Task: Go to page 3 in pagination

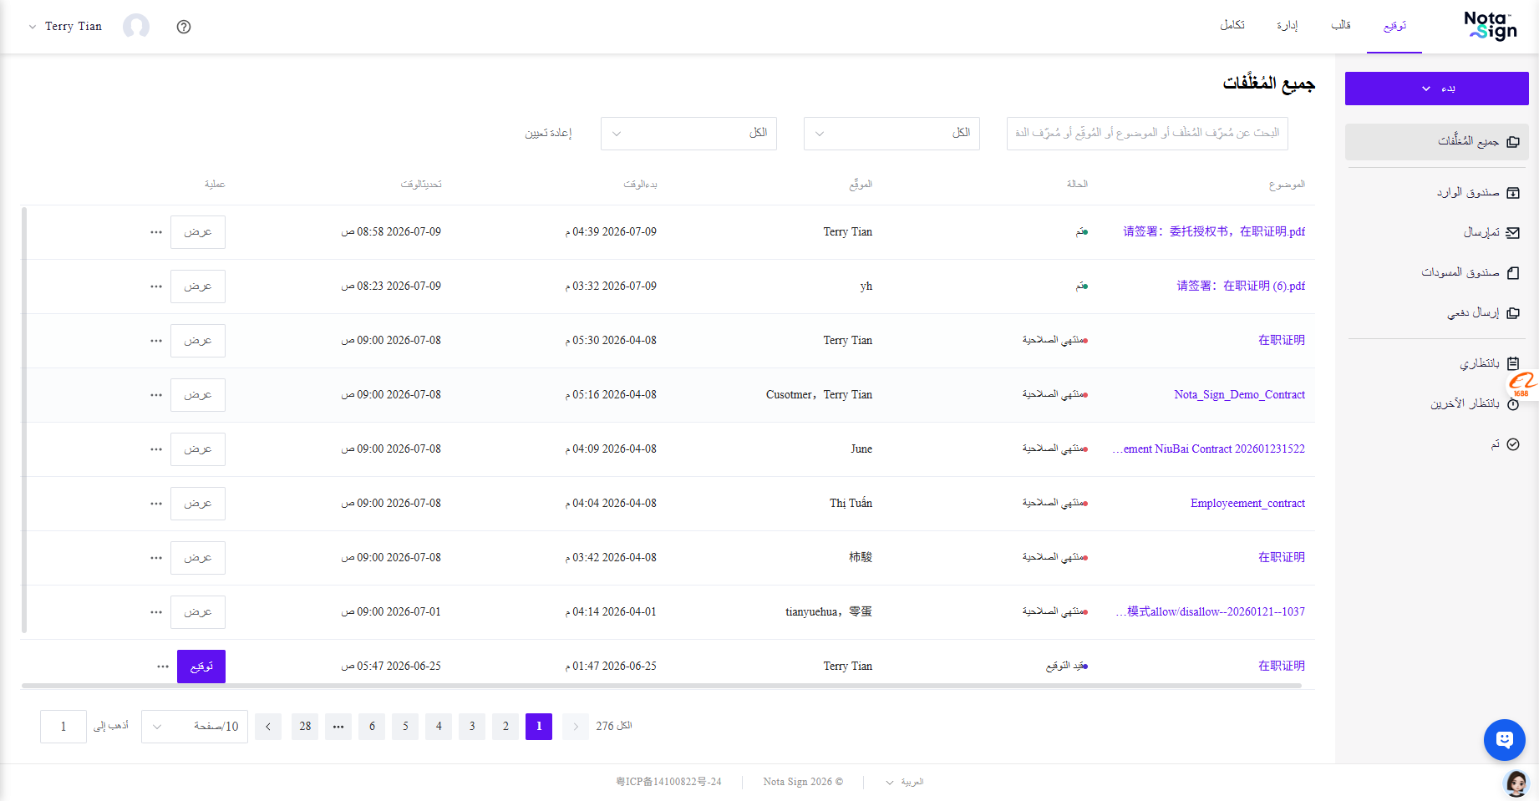Action: tap(472, 727)
